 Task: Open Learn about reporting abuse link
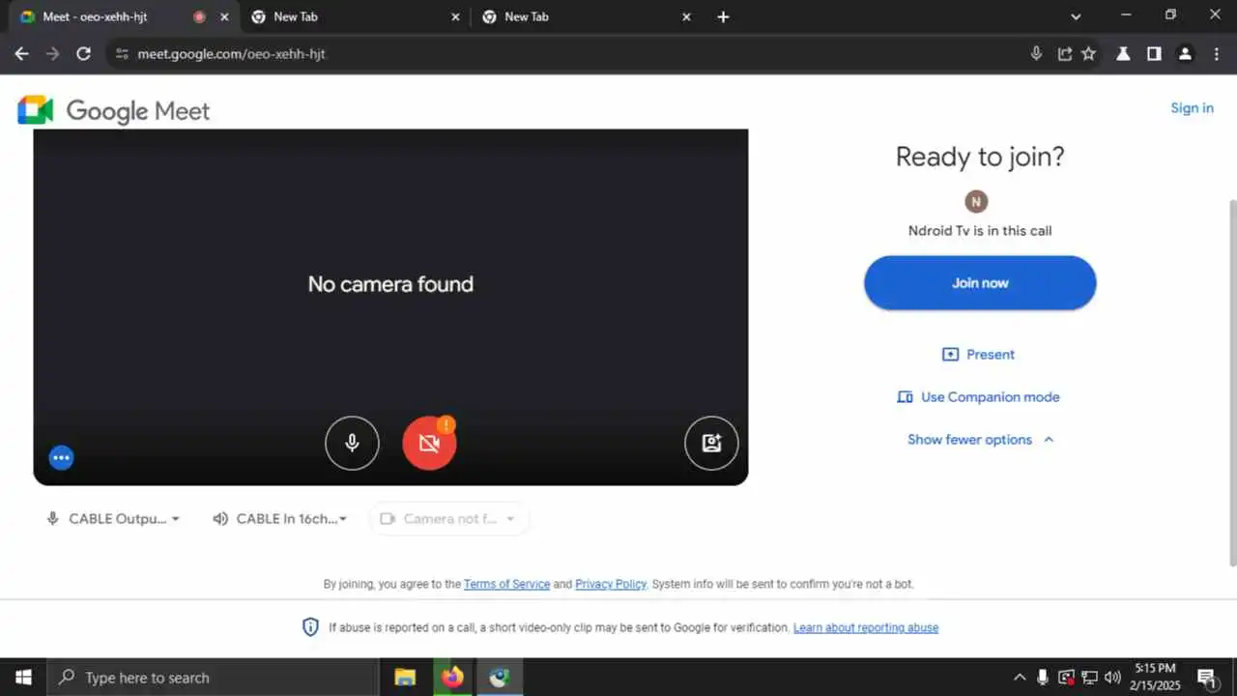pos(866,627)
